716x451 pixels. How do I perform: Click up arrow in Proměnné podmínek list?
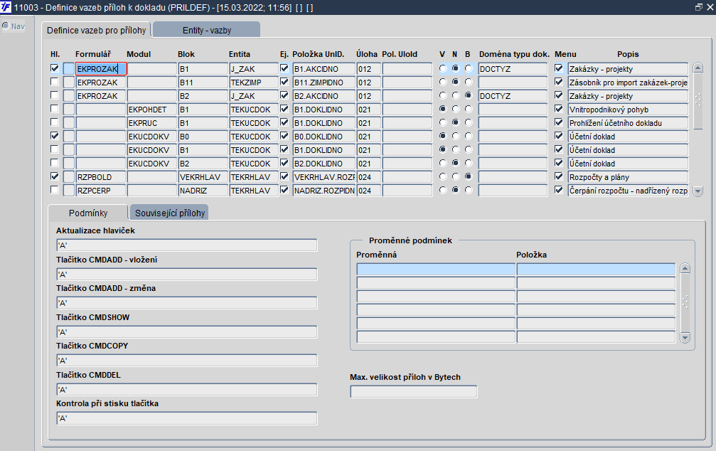click(x=685, y=269)
